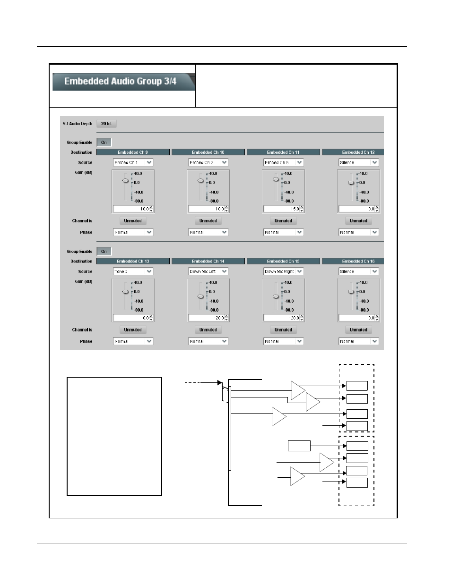Viewport: 451px width, 583px height.
Task: Click the 20 bit SD Audio Depth button
Action: point(106,124)
